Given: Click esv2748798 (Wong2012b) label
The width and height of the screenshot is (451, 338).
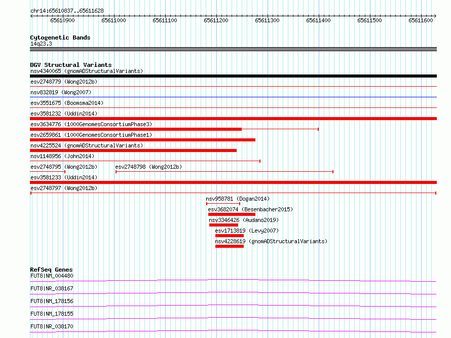Looking at the screenshot, I should click(x=148, y=167).
